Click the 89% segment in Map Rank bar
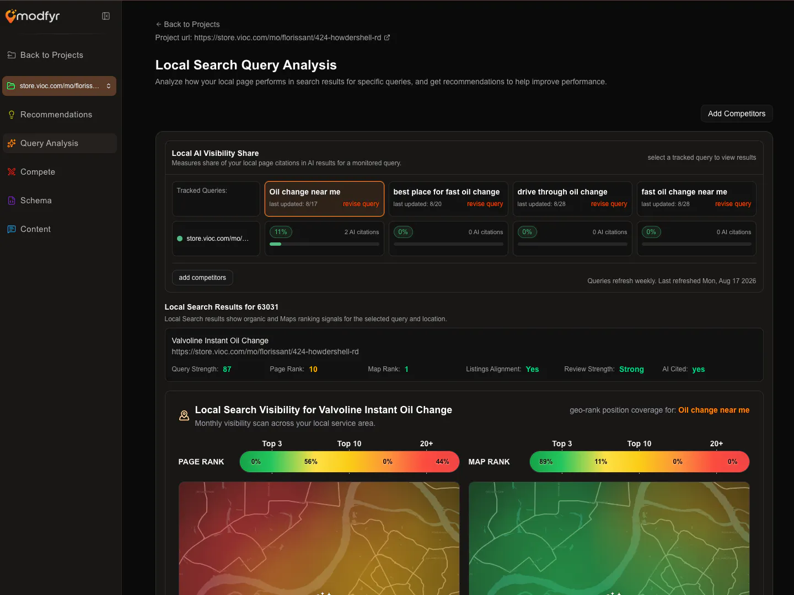 [546, 462]
